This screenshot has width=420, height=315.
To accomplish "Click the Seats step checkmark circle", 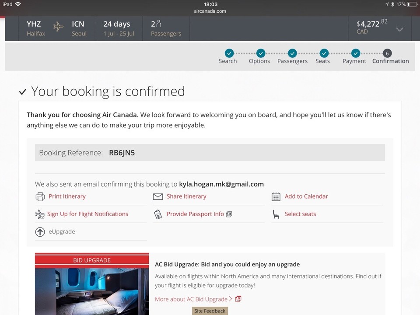I will (x=324, y=53).
